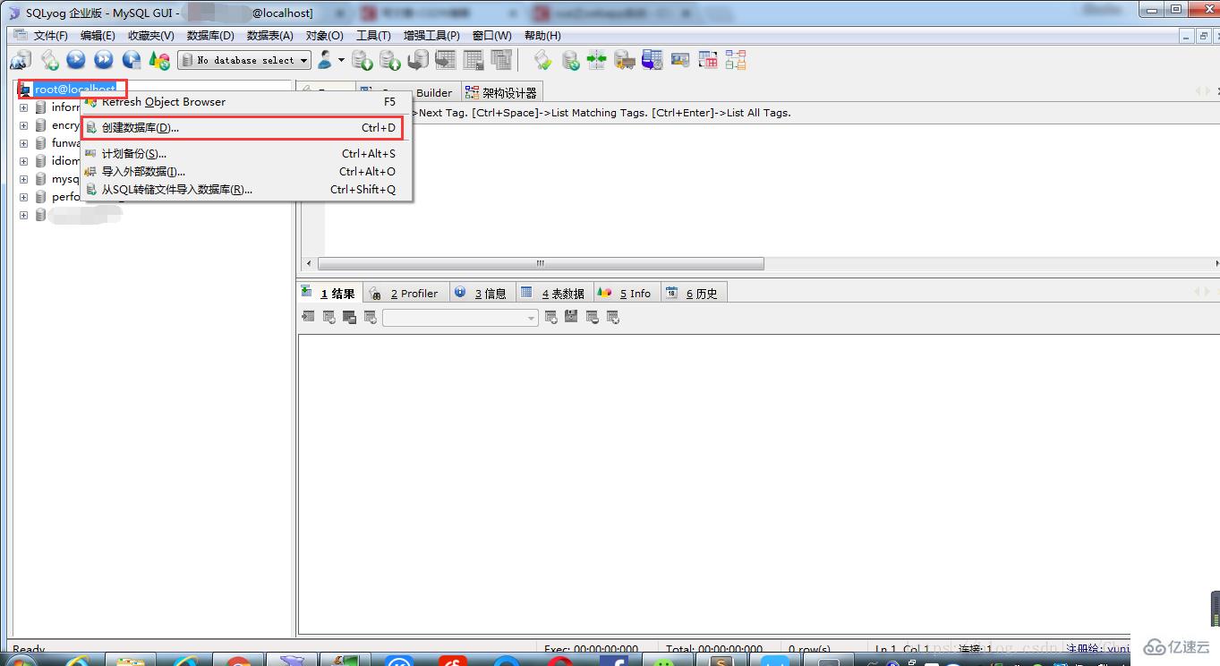The height and width of the screenshot is (666, 1220).
Task: Open a new connection from the toolbar
Action: click(x=20, y=60)
